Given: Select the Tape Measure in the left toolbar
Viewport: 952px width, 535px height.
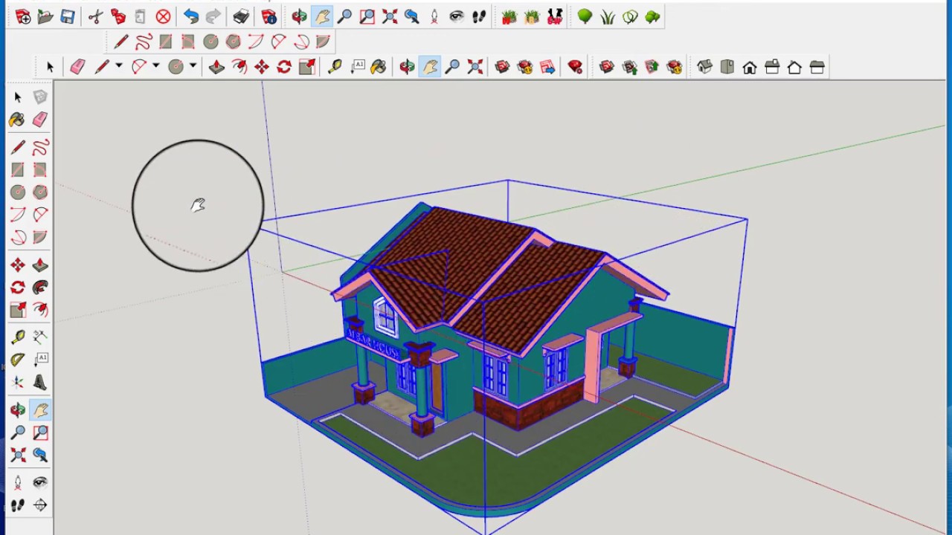Looking at the screenshot, I should (x=17, y=337).
